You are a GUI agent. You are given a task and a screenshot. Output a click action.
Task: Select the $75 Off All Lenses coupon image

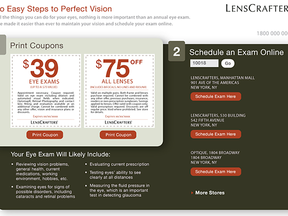(119, 91)
